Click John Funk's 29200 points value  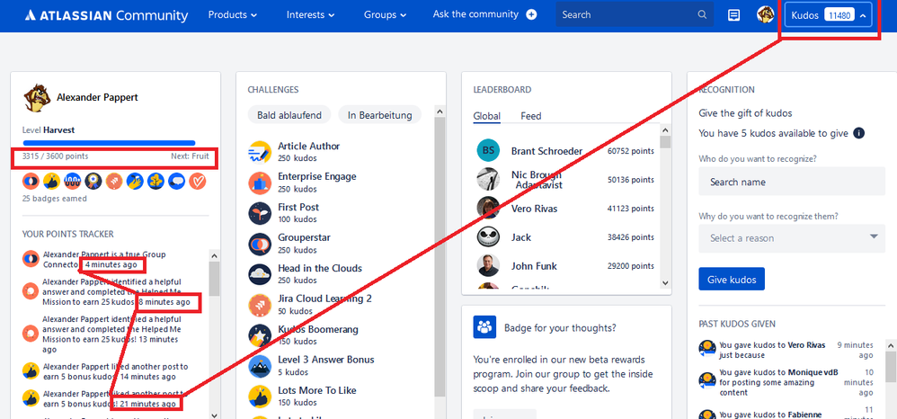coord(630,266)
